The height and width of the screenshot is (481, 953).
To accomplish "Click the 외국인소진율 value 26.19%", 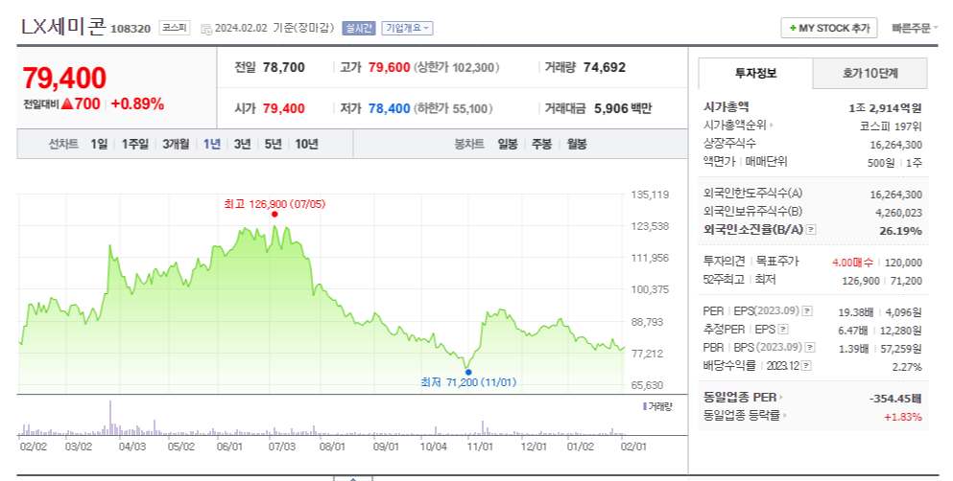I will pos(900,231).
